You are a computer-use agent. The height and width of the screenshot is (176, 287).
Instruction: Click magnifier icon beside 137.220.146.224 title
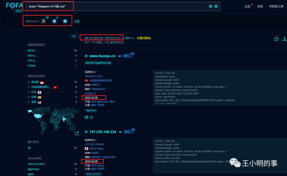tap(86, 132)
